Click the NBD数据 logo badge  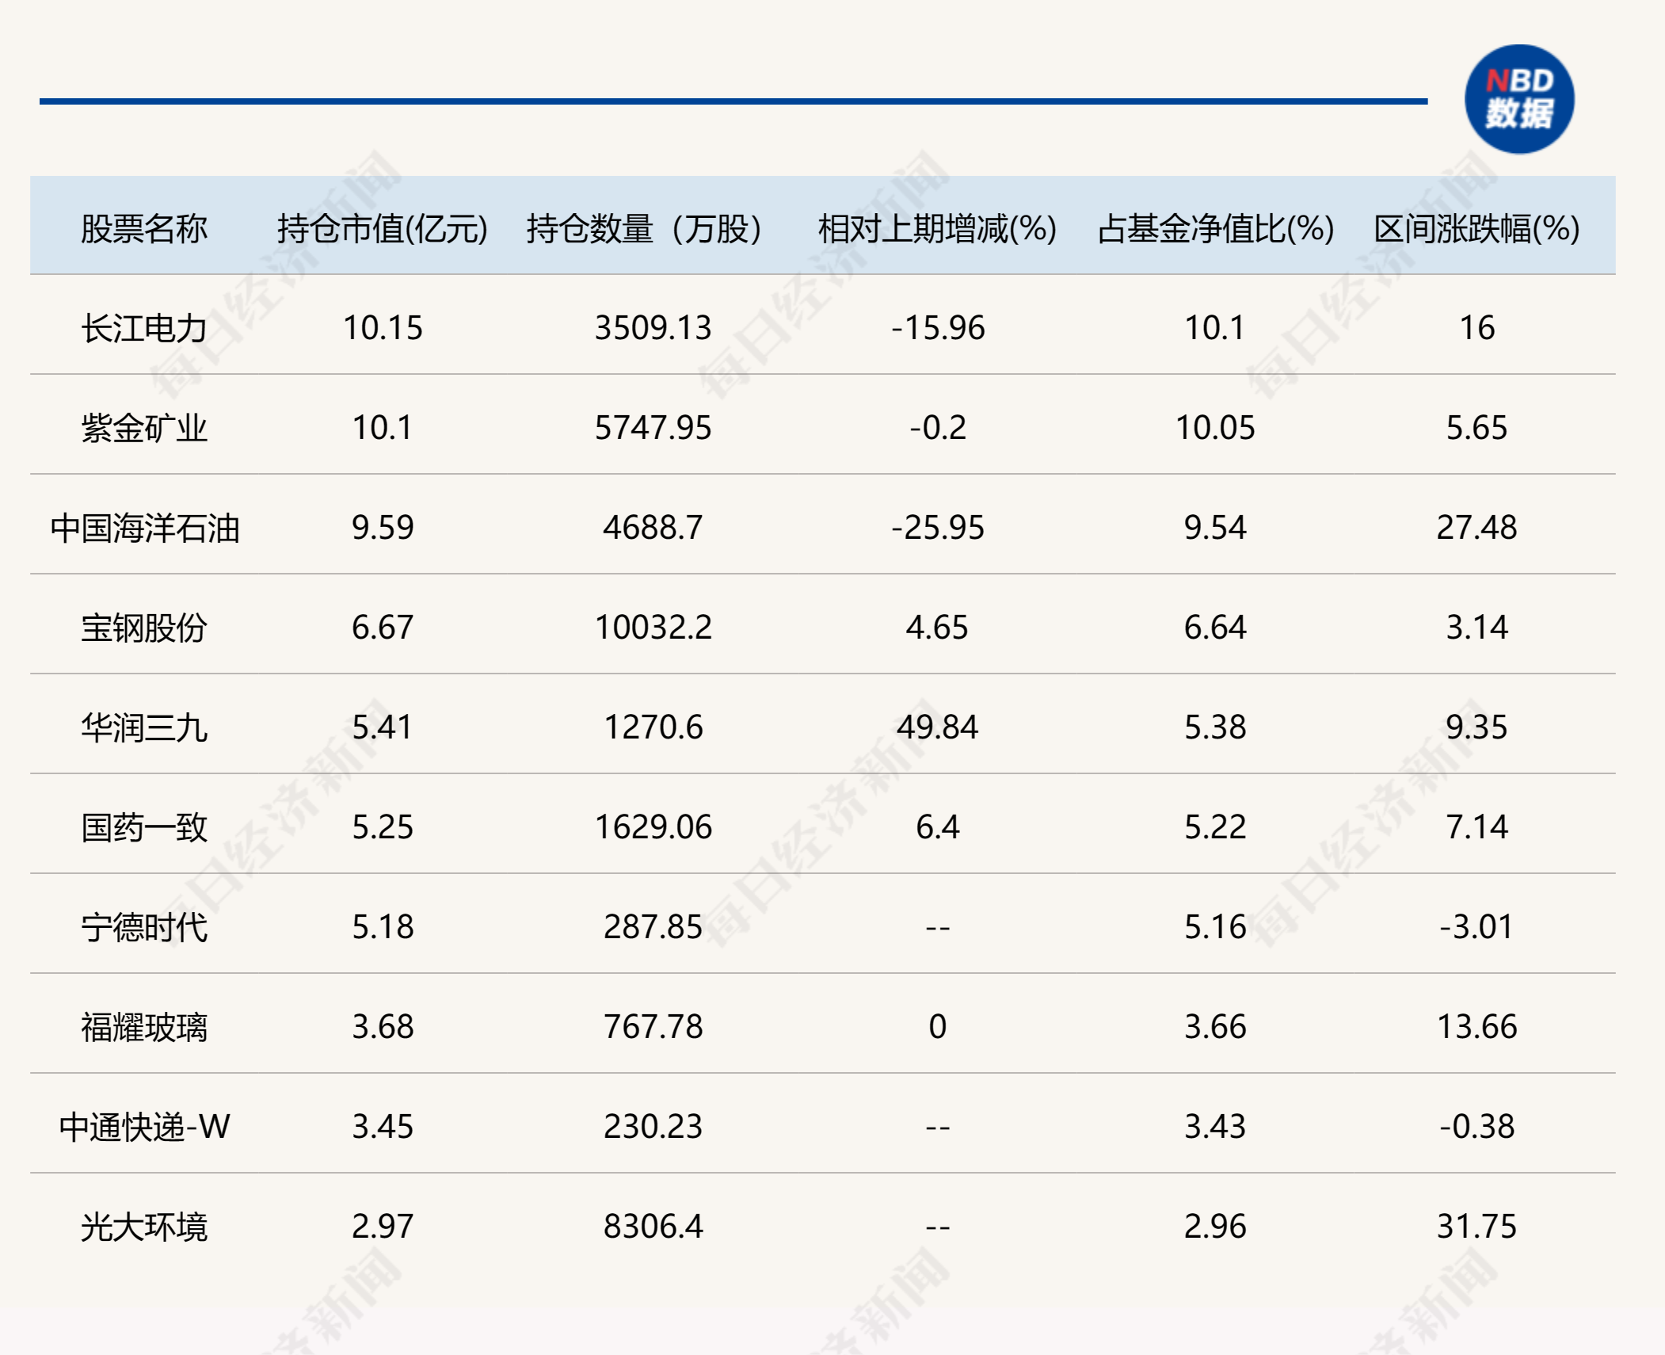point(1519,99)
